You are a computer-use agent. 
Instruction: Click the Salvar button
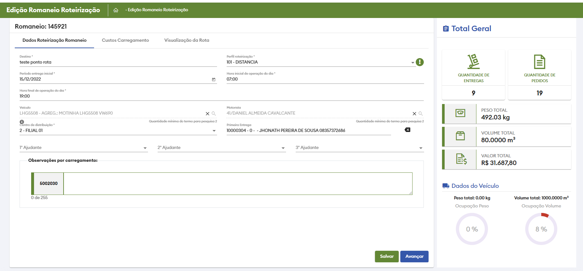pyautogui.click(x=387, y=256)
